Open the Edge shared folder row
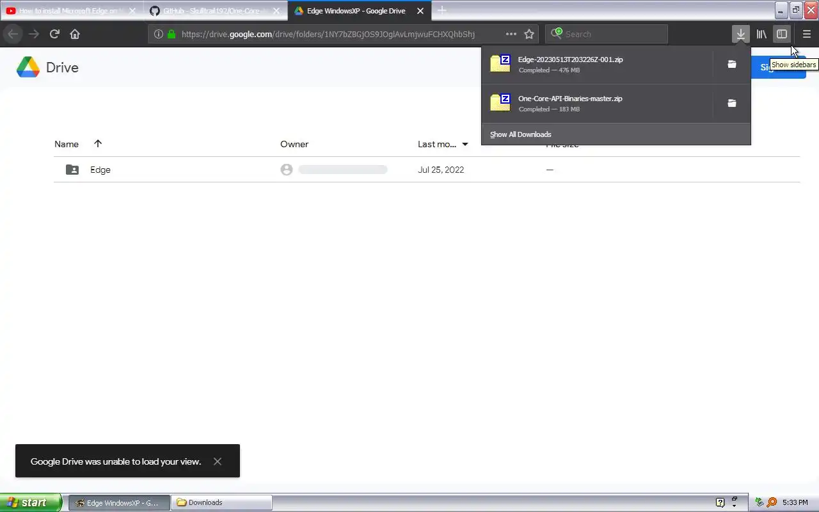This screenshot has height=512, width=819. click(427, 170)
